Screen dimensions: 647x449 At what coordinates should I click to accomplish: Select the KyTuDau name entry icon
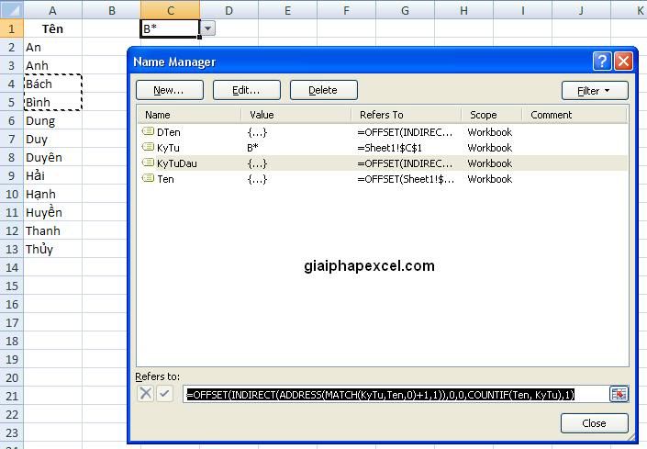pos(148,163)
